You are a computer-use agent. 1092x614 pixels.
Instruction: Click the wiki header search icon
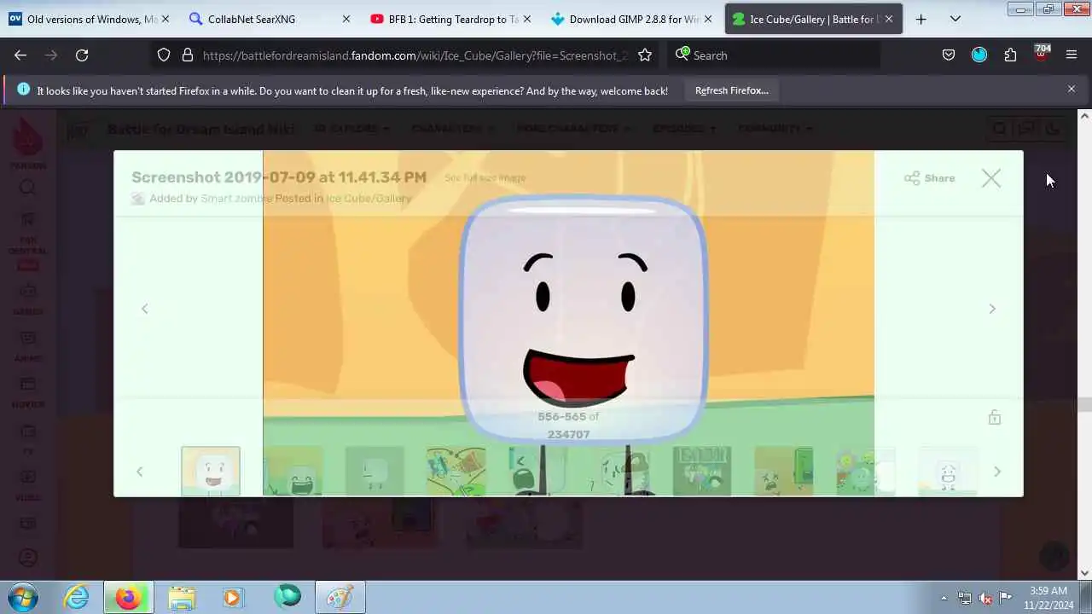tap(999, 129)
